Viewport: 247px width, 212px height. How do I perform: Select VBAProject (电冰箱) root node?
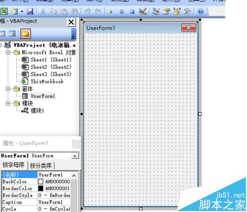[x=44, y=45]
